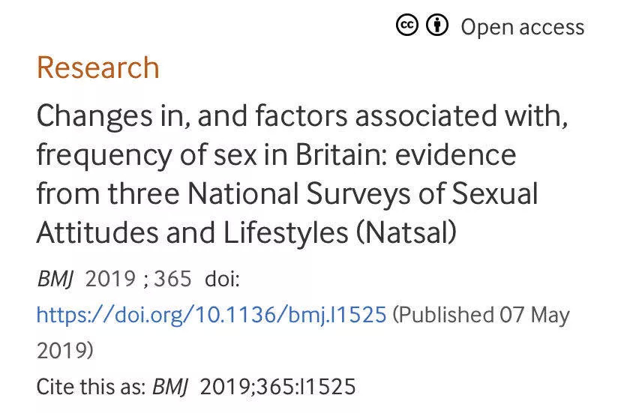
Task: Click the trailing '2019)' publication year
Action: pos(65,351)
